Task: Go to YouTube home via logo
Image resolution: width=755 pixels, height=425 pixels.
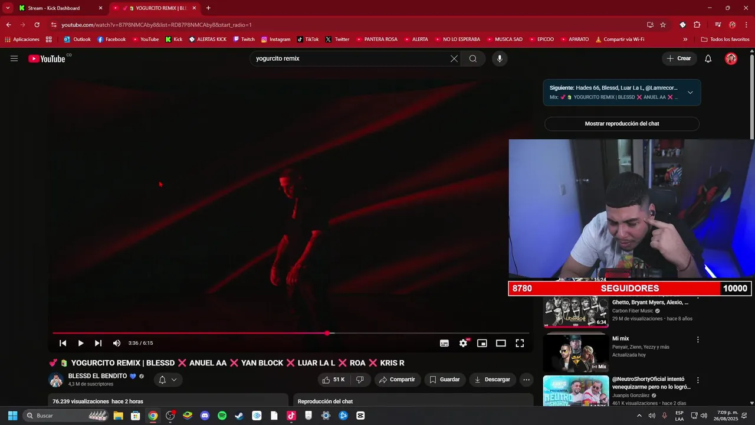Action: click(47, 58)
